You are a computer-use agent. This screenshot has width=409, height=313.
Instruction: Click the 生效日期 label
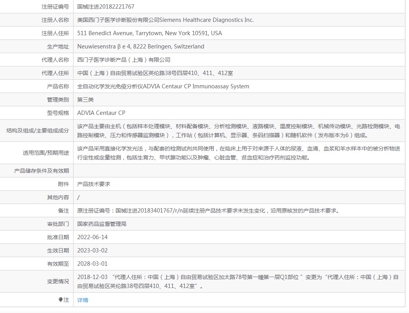tap(58, 251)
